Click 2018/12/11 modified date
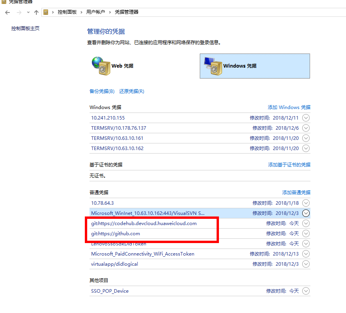Screen dimensions: 346x313 tap(286, 118)
